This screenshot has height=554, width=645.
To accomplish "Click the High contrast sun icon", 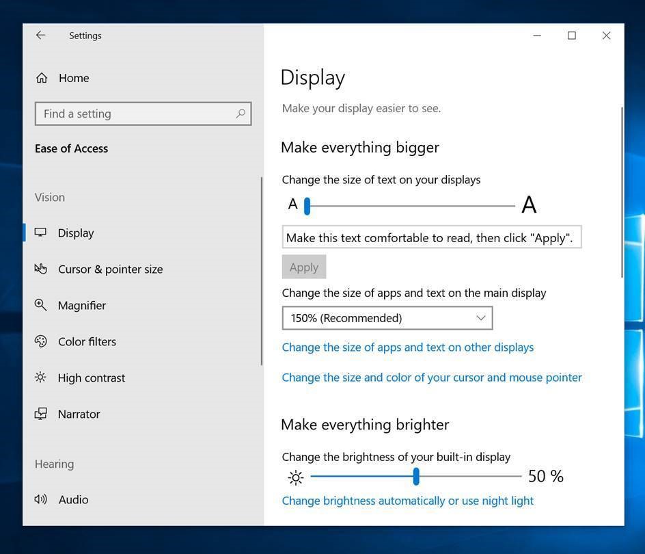I will (x=41, y=378).
